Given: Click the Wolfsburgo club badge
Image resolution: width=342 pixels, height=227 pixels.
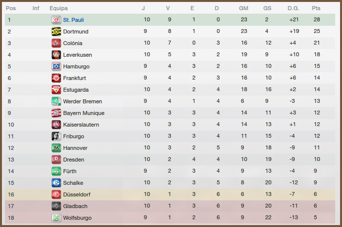Looking at the screenshot, I should click(56, 218).
